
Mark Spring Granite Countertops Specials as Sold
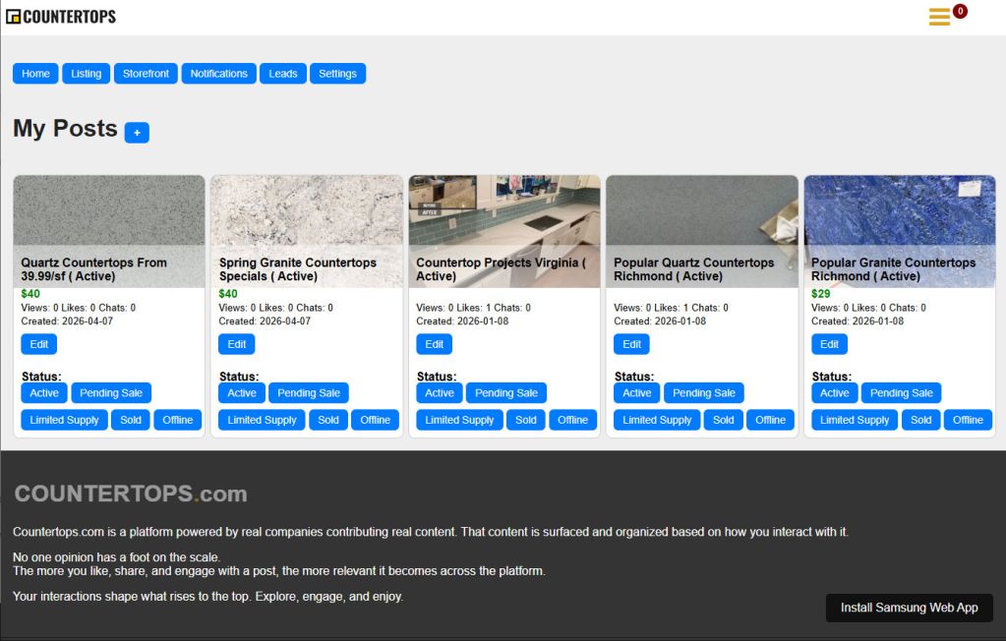(327, 420)
